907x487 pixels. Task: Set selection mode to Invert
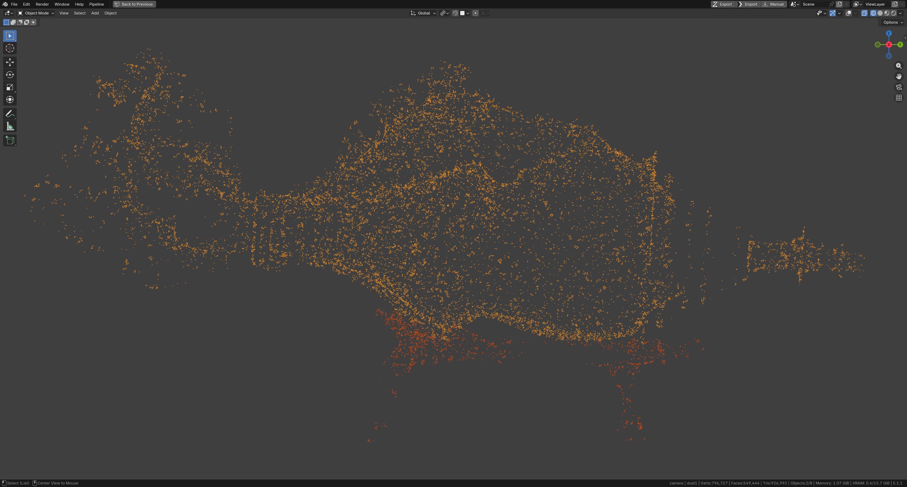pyautogui.click(x=27, y=22)
